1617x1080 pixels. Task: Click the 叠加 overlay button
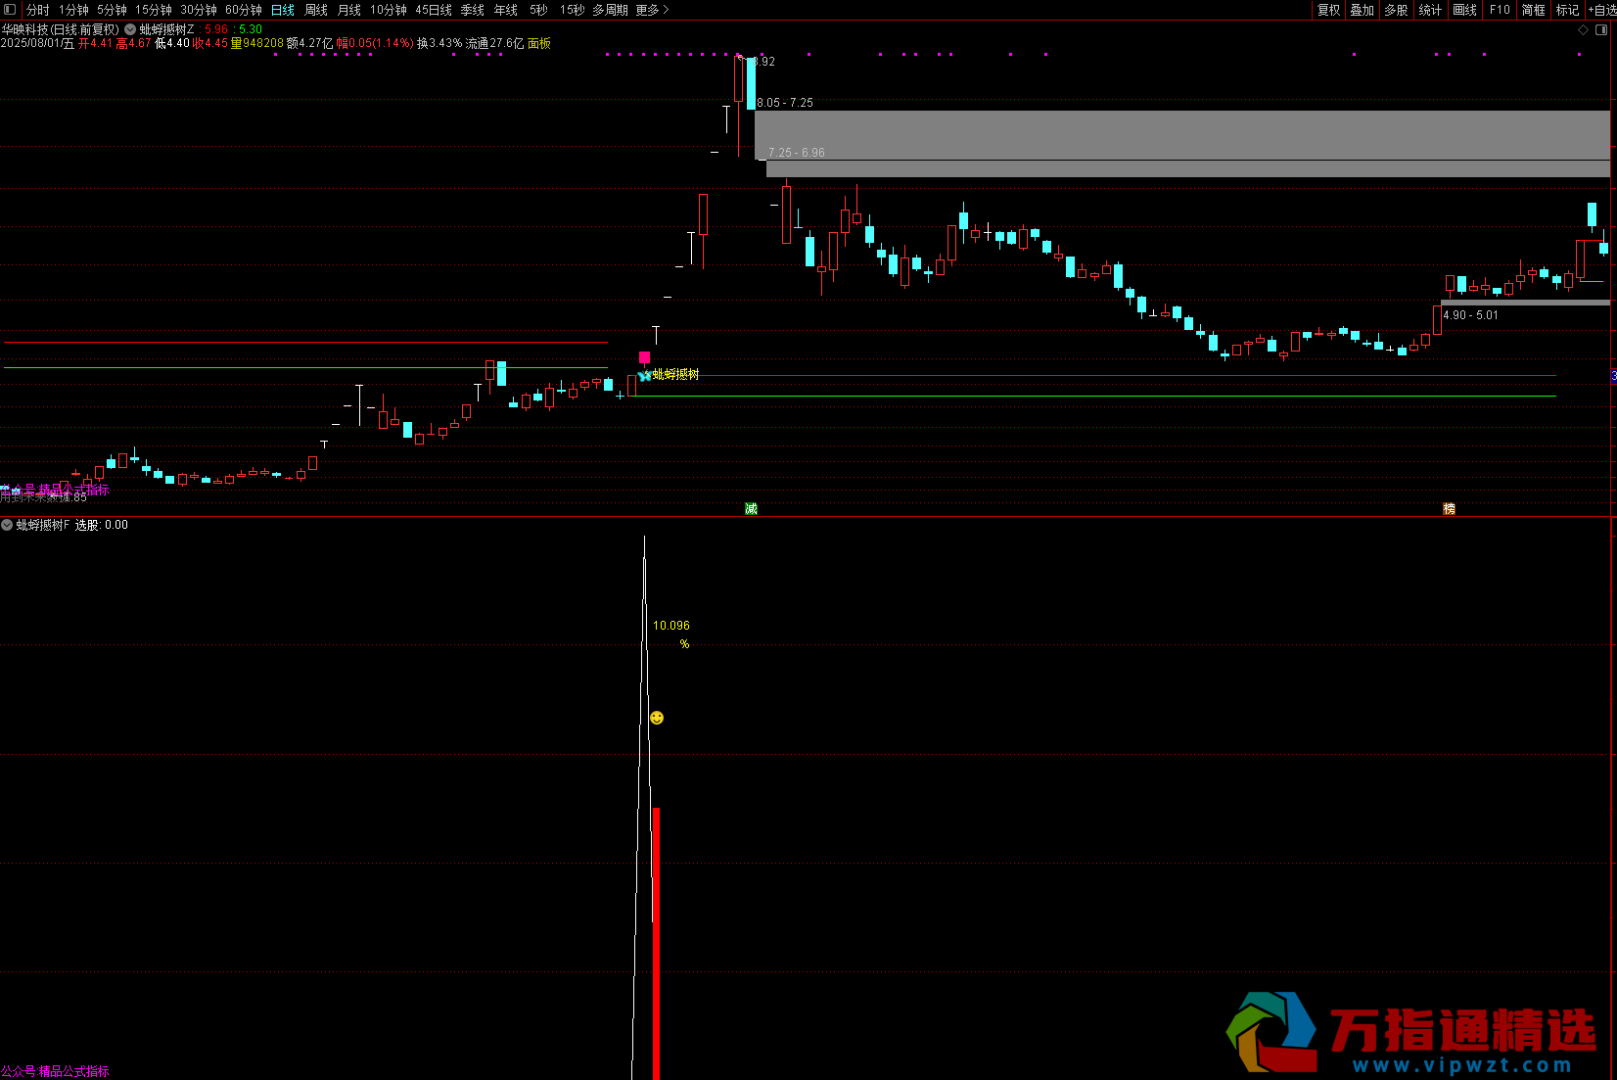pyautogui.click(x=1362, y=10)
